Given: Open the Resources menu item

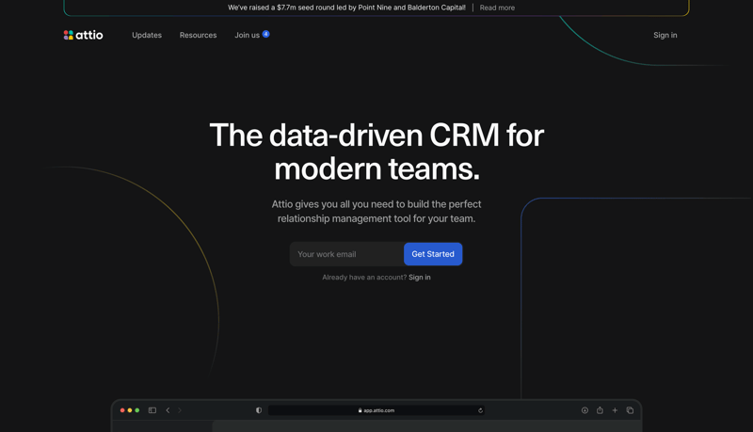Looking at the screenshot, I should click(x=198, y=35).
